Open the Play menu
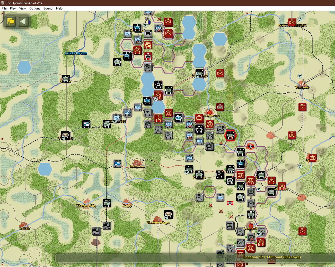The height and width of the screenshot is (267, 335). [x=13, y=8]
